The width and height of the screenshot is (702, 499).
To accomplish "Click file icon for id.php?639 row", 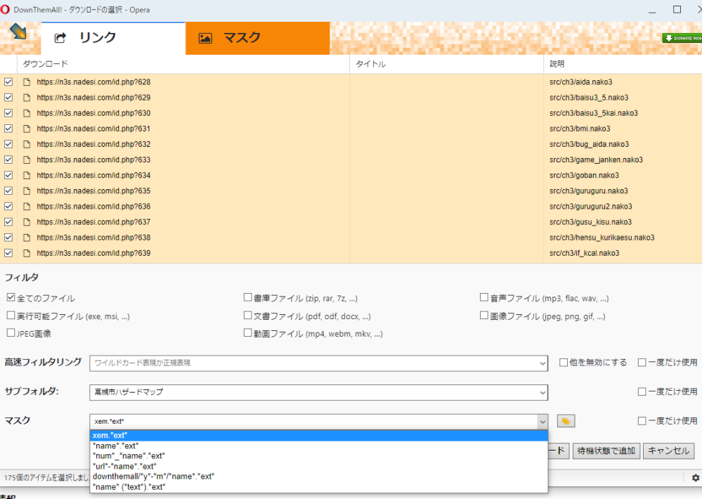I will pyautogui.click(x=27, y=253).
